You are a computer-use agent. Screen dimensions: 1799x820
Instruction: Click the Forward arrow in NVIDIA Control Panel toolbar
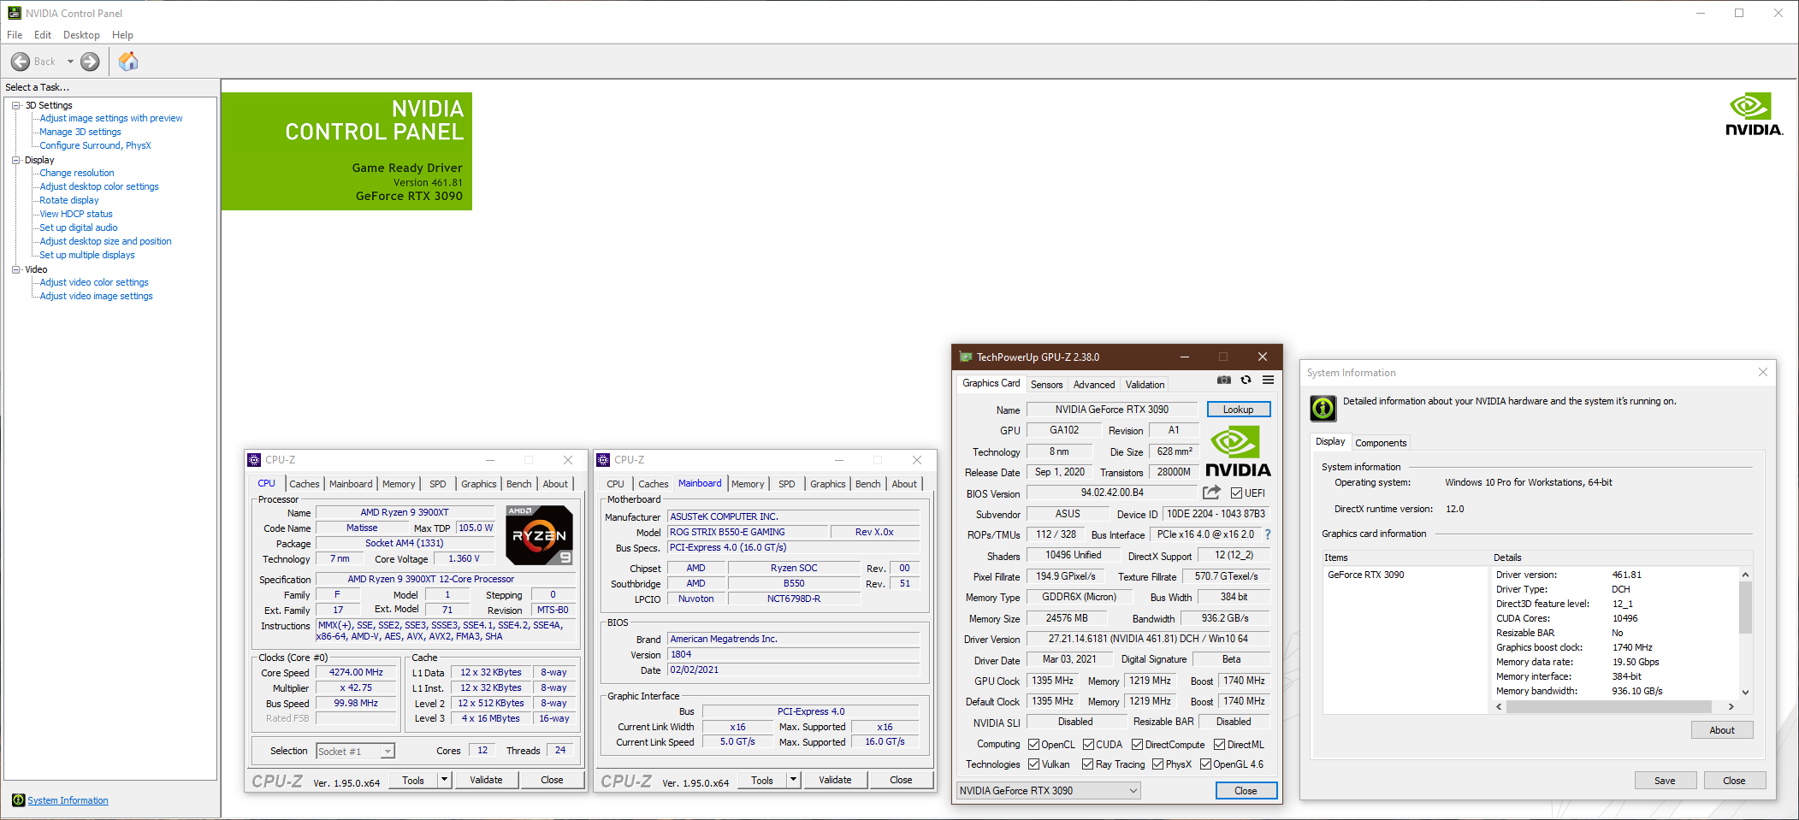click(x=90, y=62)
